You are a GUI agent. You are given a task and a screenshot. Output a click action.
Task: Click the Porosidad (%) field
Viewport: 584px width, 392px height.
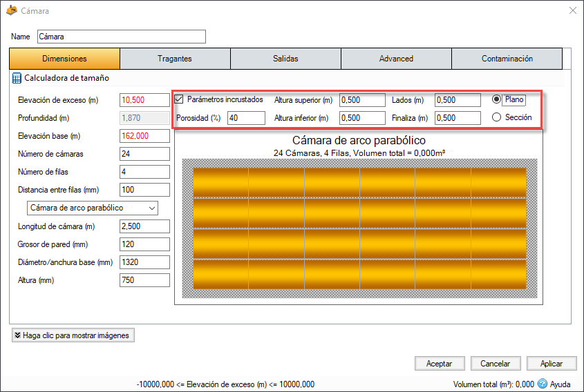(x=246, y=118)
